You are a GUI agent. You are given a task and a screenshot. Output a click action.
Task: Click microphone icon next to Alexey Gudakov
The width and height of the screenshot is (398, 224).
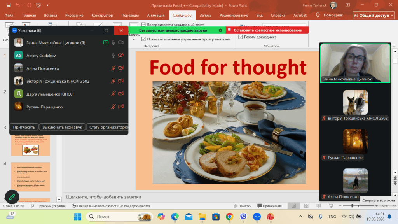(113, 56)
